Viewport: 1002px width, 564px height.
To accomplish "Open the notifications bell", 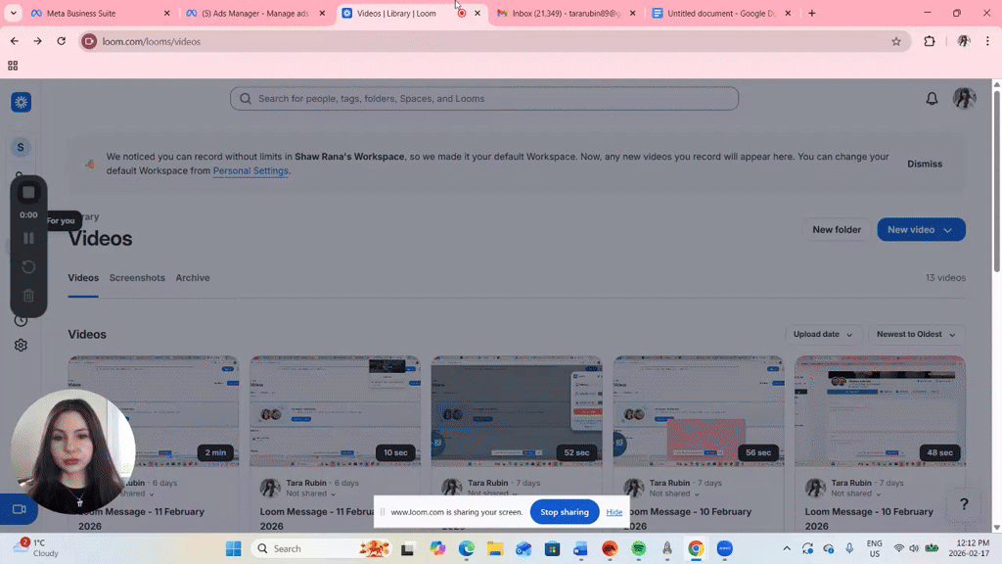I will 932,99.
